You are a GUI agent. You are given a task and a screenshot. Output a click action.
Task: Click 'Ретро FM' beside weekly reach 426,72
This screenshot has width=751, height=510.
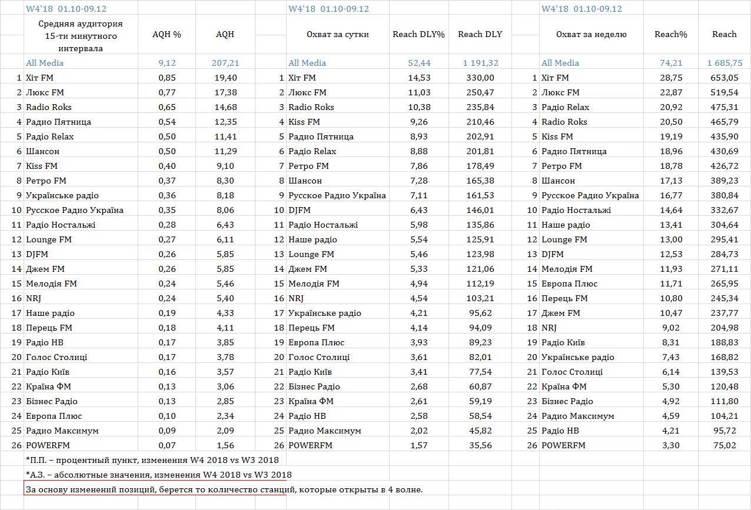point(561,166)
